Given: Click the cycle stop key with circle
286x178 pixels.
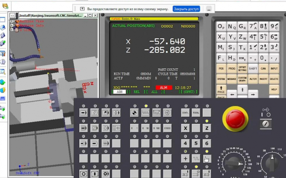Looking at the screenshot, I should (84, 174).
